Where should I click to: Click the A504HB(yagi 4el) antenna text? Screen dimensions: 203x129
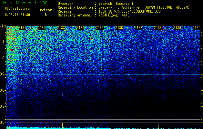(114, 15)
